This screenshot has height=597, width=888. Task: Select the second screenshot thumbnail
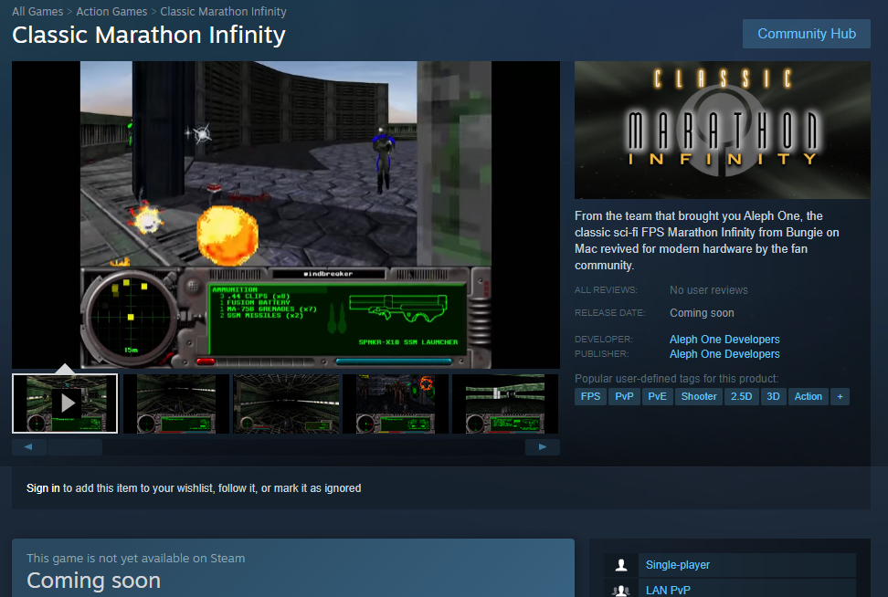176,403
